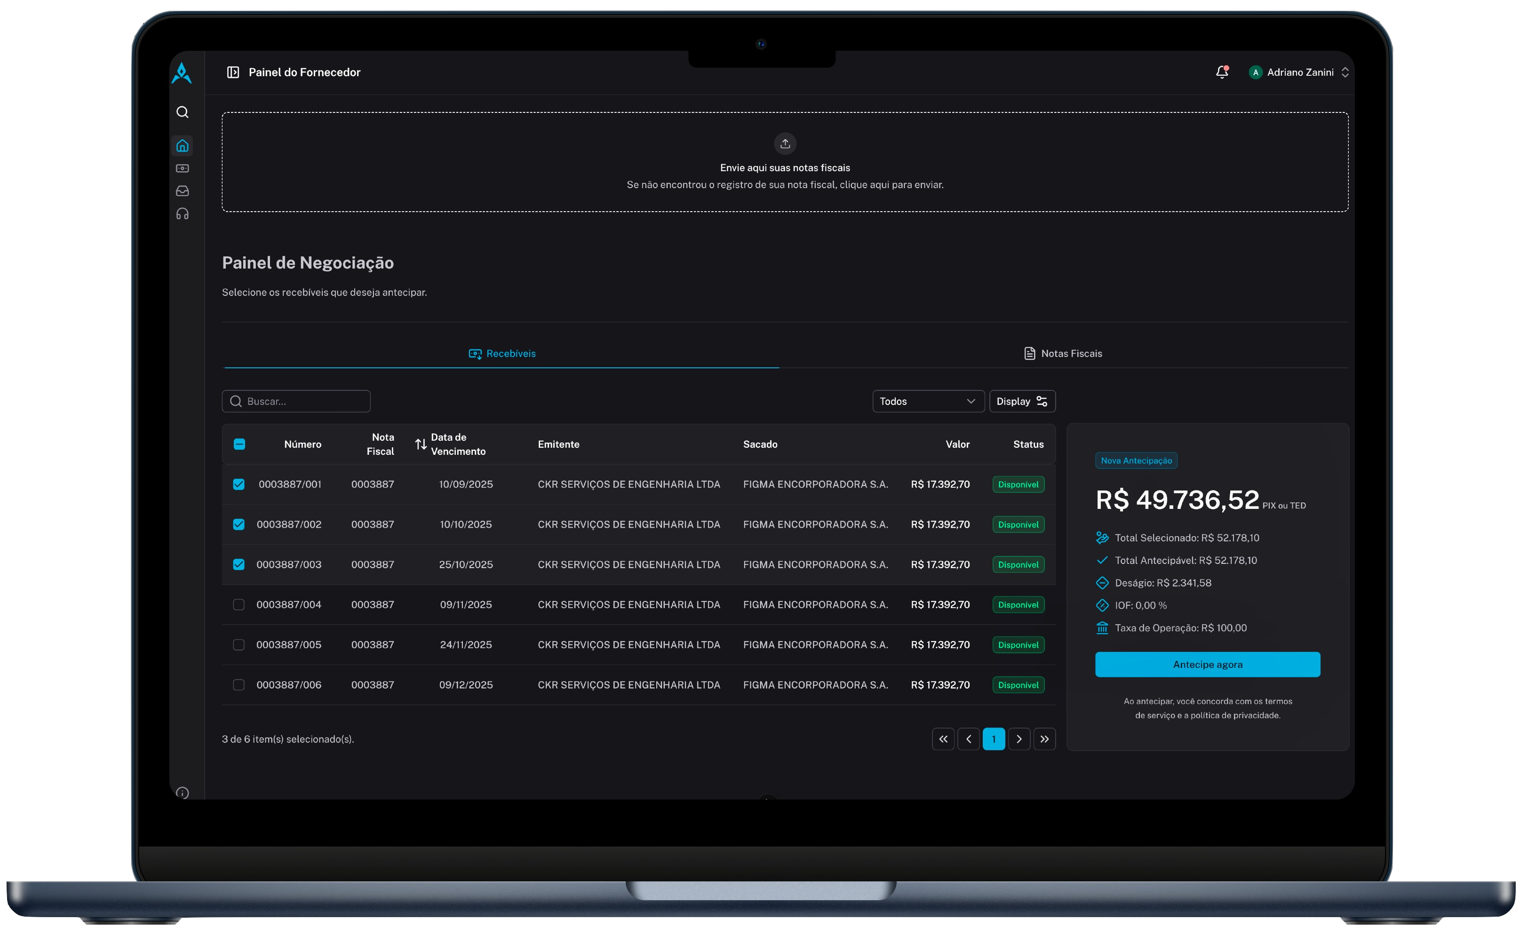Select receivable 0003887/004 checkbox

[x=239, y=604]
